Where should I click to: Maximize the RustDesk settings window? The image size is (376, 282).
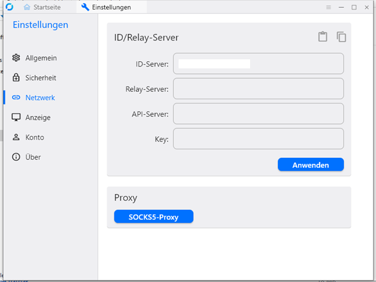(354, 7)
